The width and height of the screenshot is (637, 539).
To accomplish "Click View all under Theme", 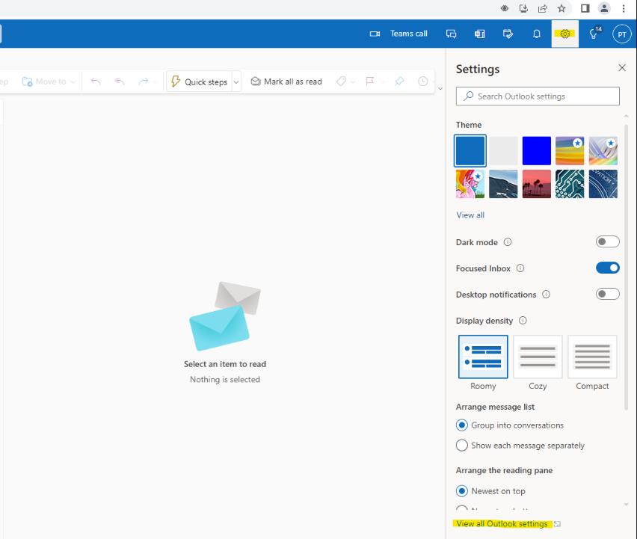I will click(470, 215).
